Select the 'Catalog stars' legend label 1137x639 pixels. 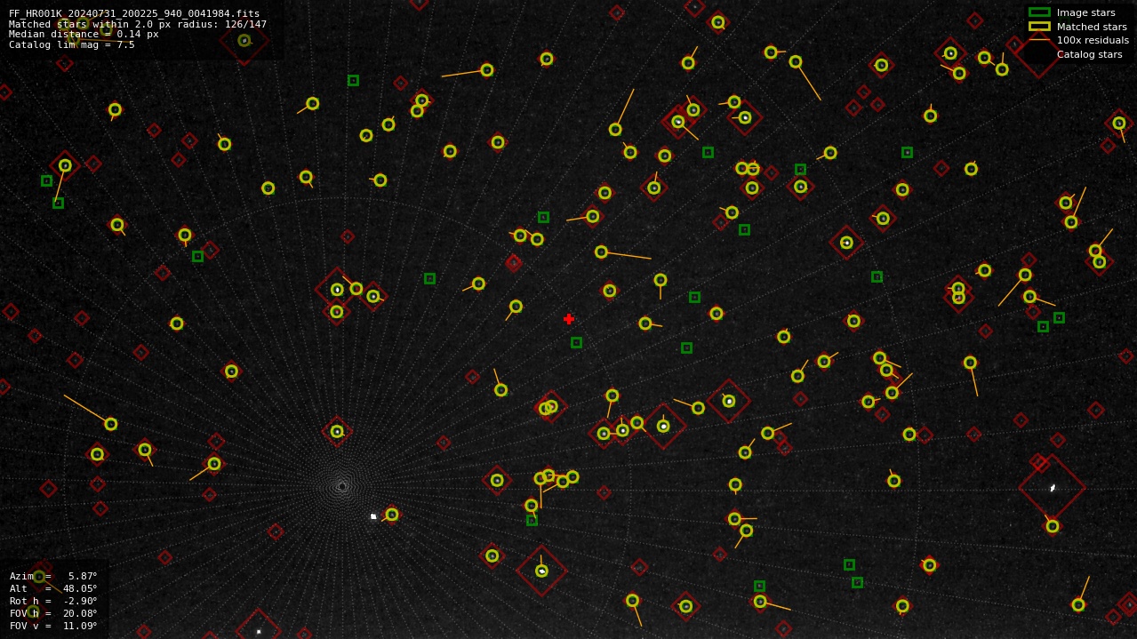coord(1089,54)
